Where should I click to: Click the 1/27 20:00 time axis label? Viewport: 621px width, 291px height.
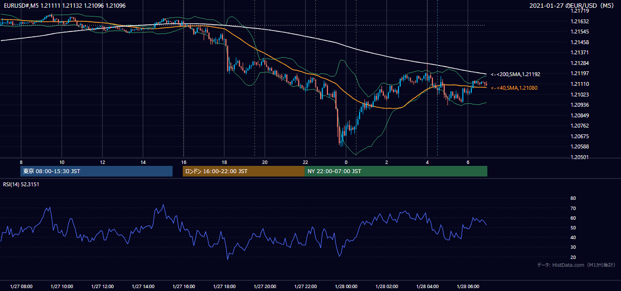265,286
